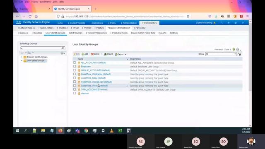Open Settings gear in taskbar
Screen dimensions: 265x149
[103, 131]
